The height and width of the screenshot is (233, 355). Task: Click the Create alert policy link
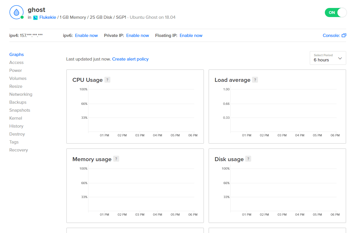click(x=130, y=59)
